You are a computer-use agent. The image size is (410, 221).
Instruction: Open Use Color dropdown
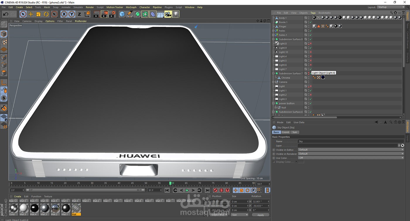point(351,158)
